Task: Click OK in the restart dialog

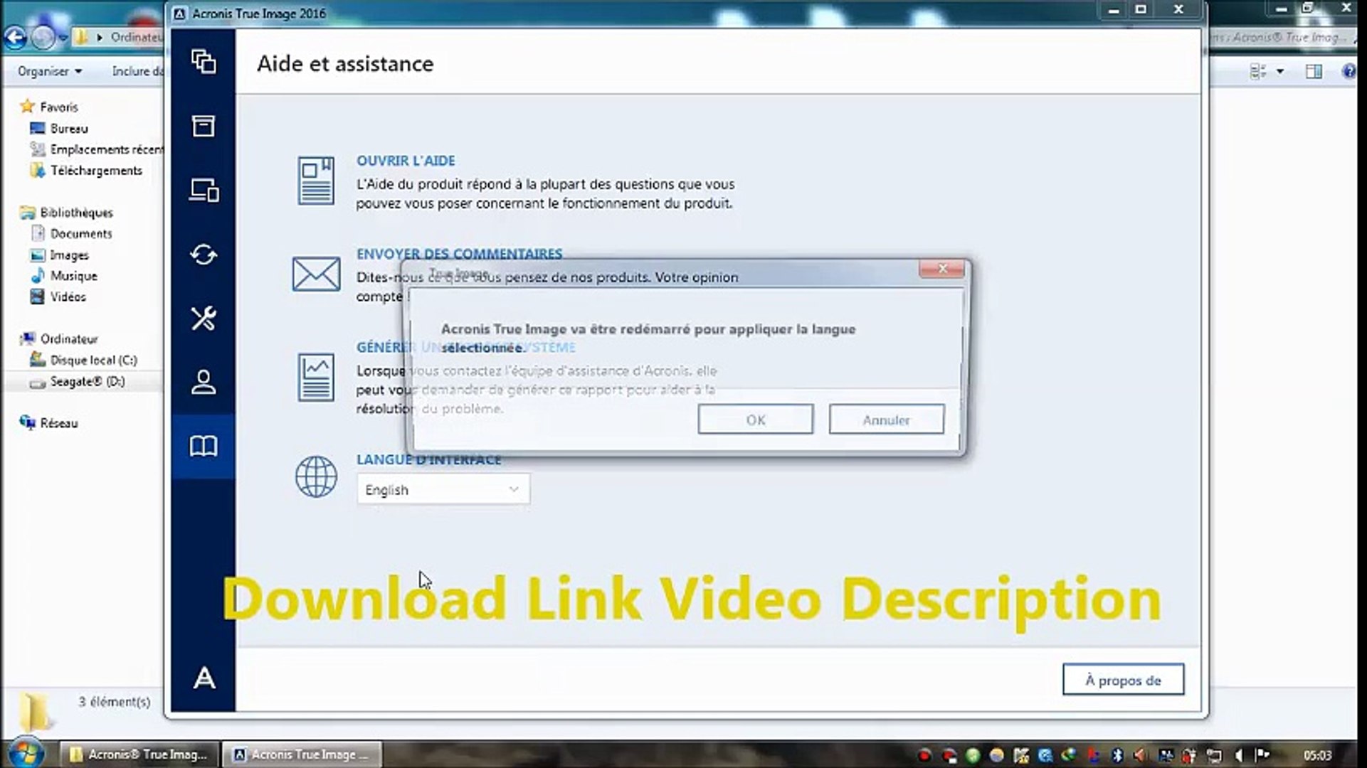Action: (755, 420)
